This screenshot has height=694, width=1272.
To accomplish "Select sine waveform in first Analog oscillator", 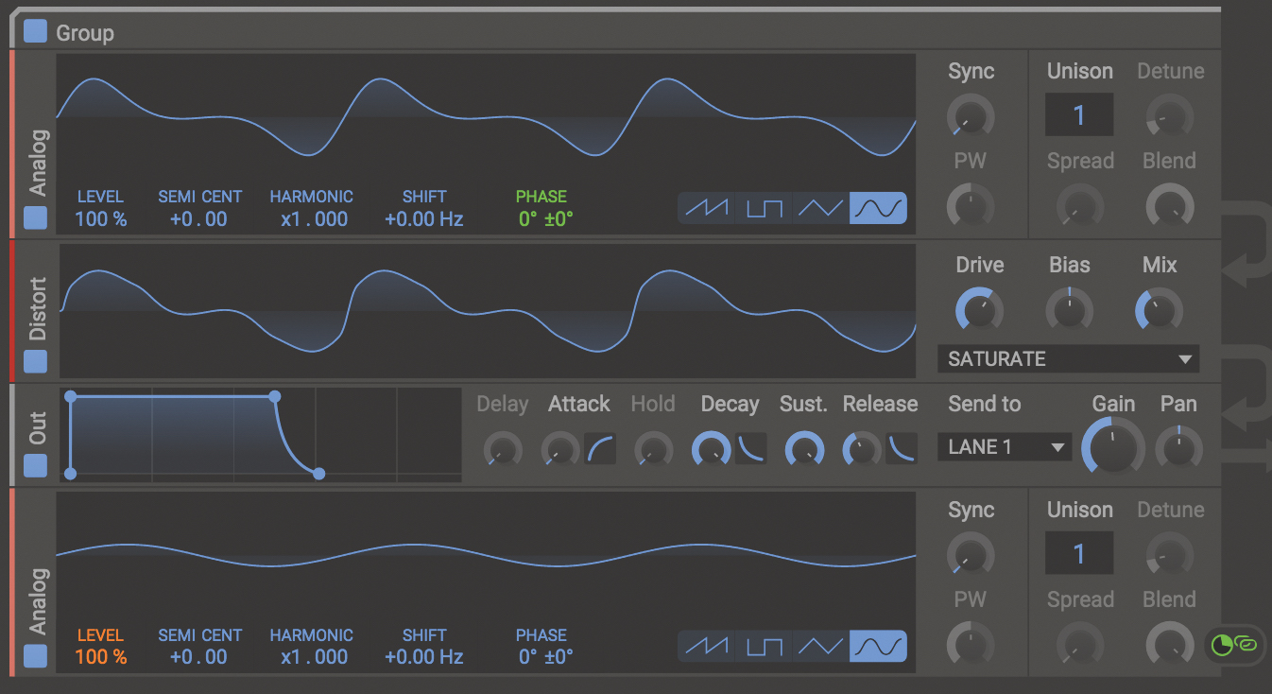I will 878,208.
